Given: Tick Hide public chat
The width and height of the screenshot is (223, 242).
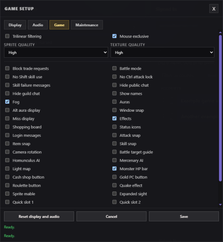Looking at the screenshot, I should [x=114, y=85].
